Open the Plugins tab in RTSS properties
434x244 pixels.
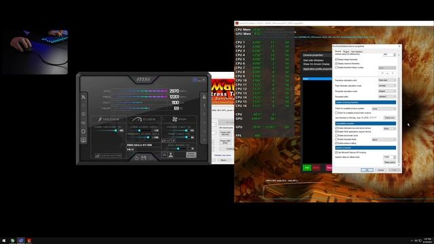pos(346,52)
